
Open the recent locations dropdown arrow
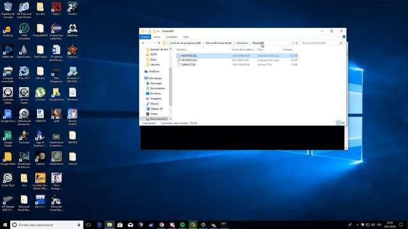click(x=154, y=43)
